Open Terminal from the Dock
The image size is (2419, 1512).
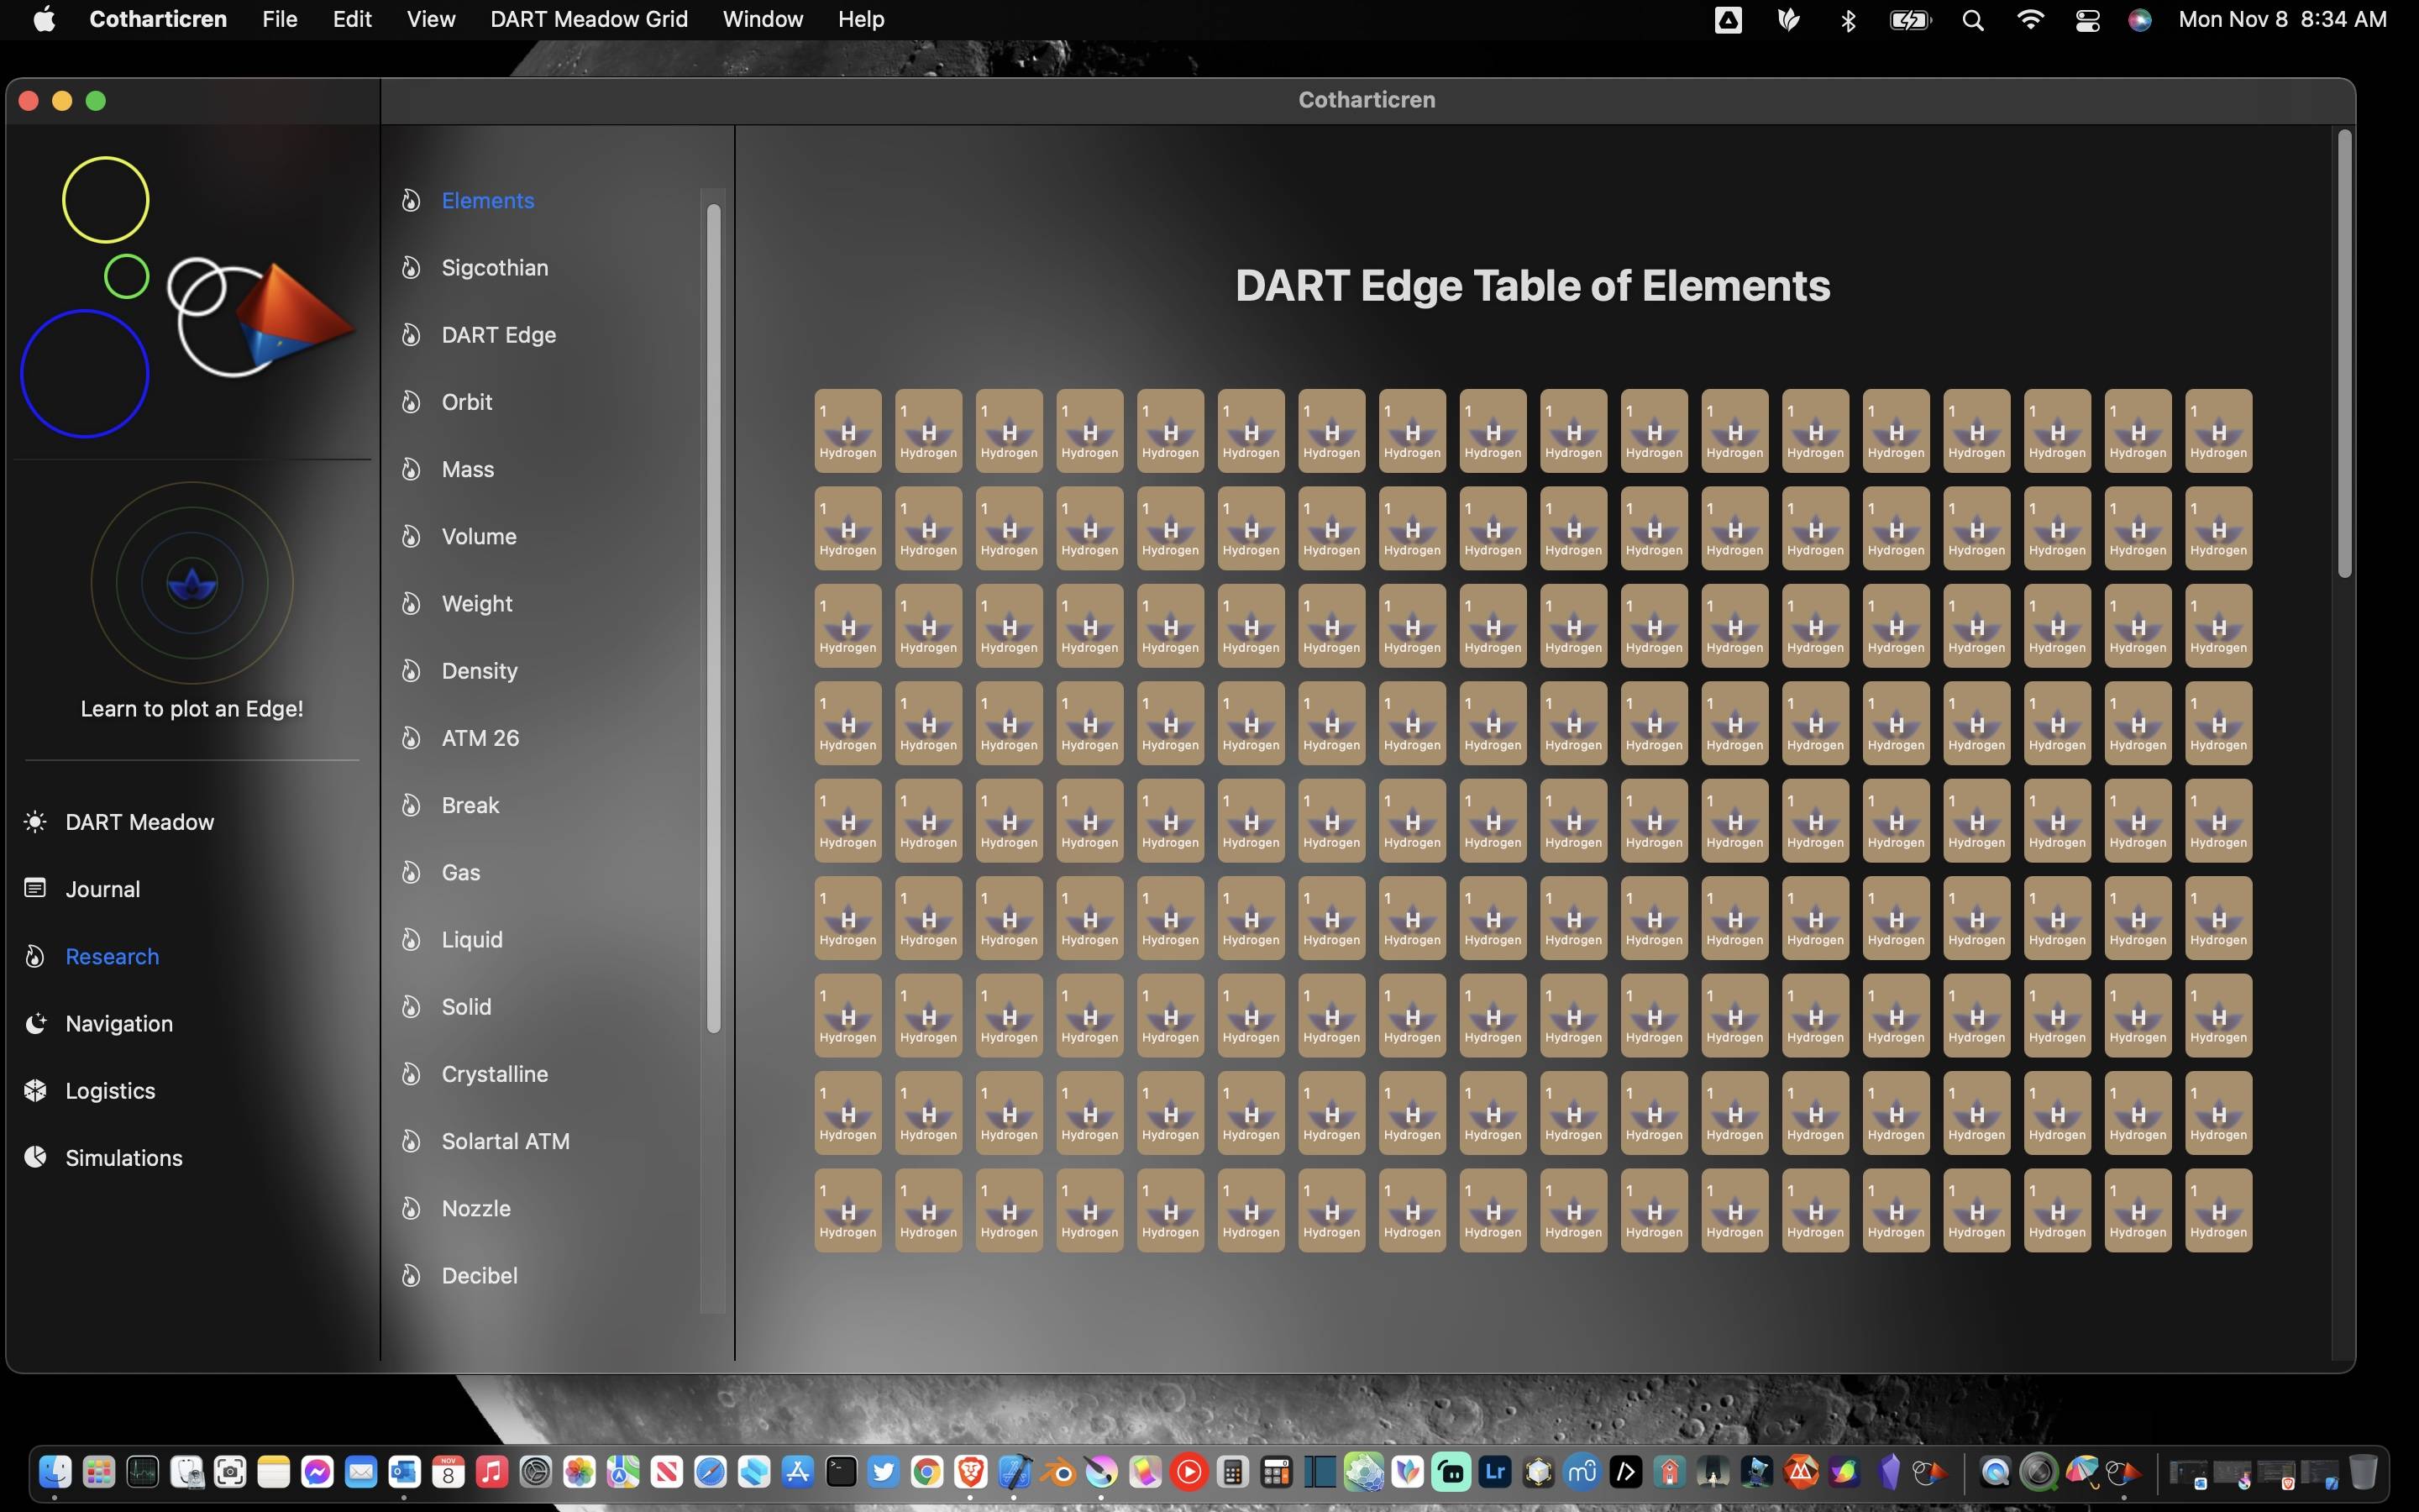click(x=841, y=1472)
